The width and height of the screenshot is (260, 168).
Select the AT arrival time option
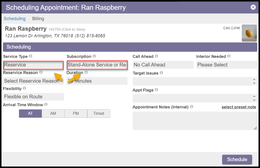[30, 113]
